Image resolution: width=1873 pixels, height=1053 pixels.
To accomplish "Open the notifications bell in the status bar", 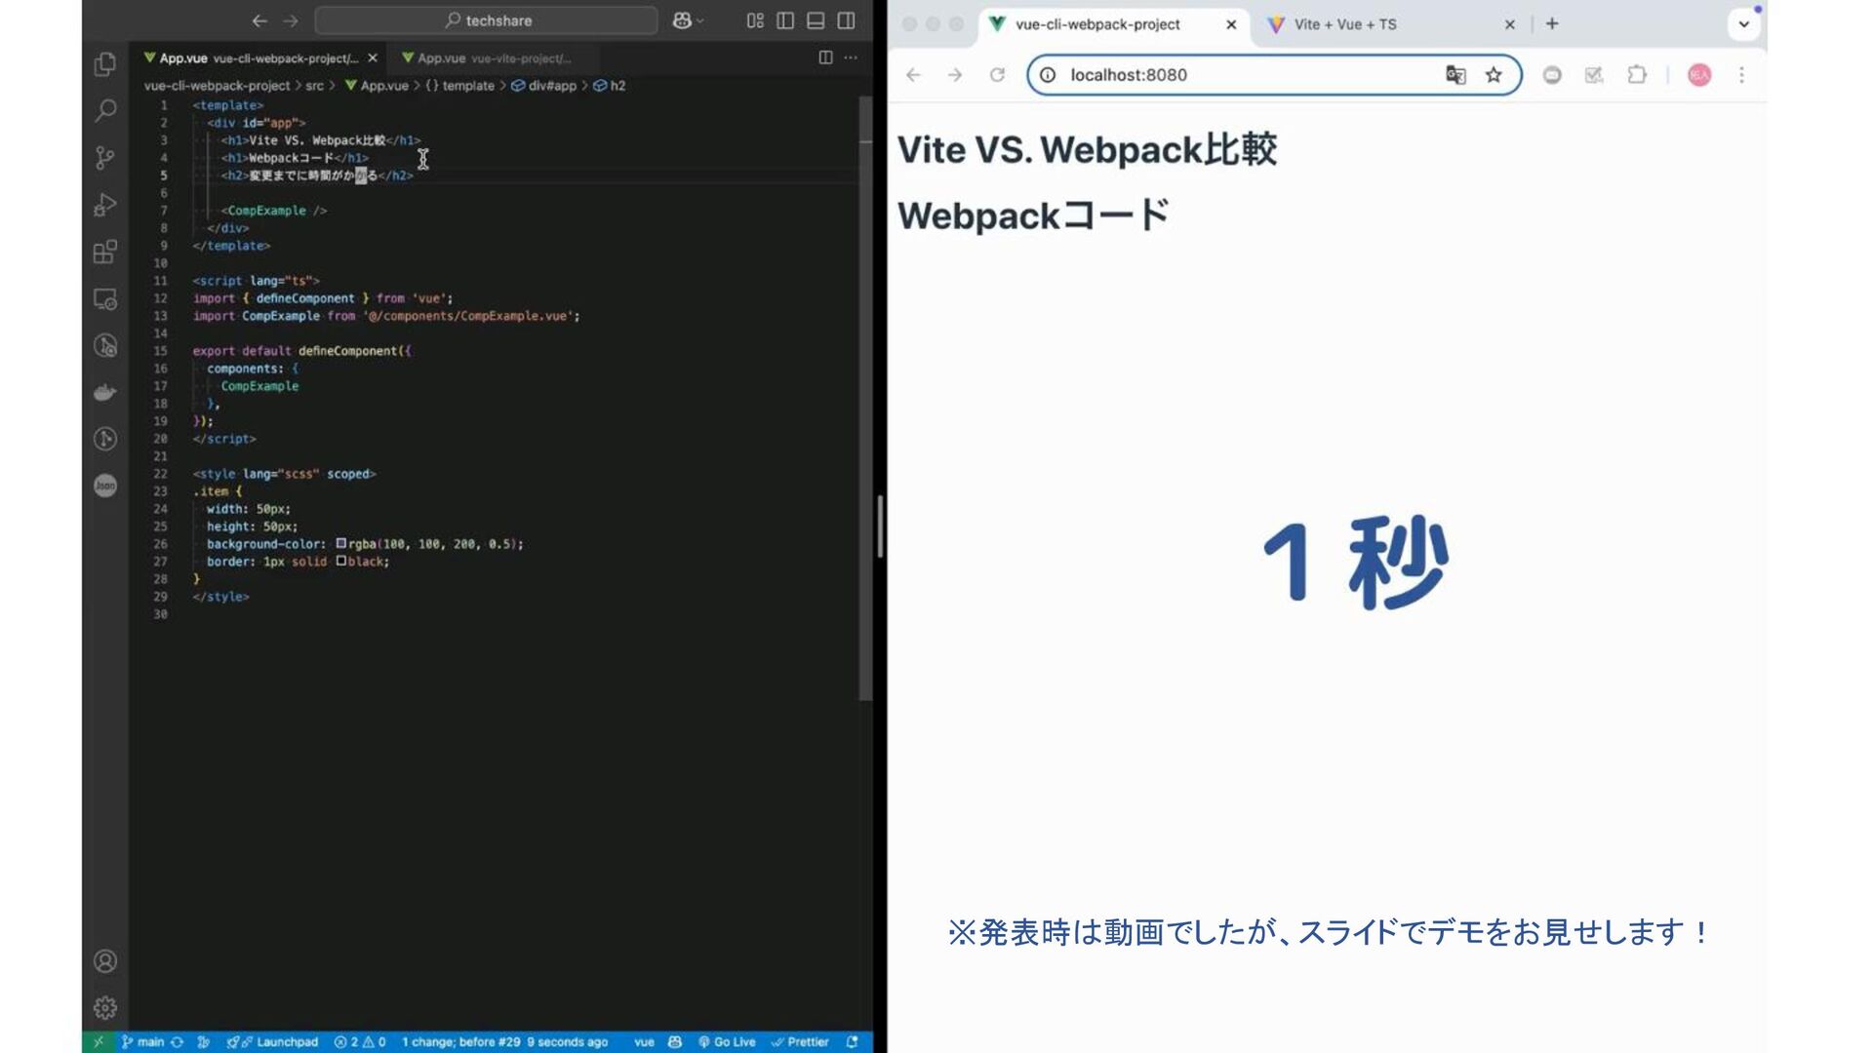I will [852, 1041].
